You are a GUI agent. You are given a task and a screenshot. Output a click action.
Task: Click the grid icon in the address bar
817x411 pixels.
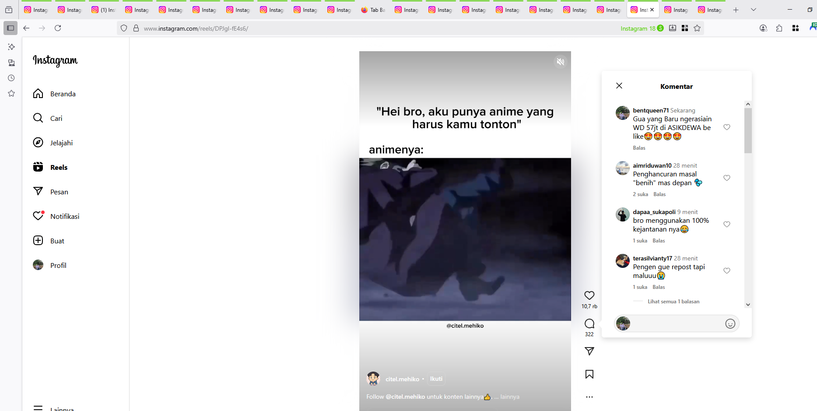(x=685, y=28)
